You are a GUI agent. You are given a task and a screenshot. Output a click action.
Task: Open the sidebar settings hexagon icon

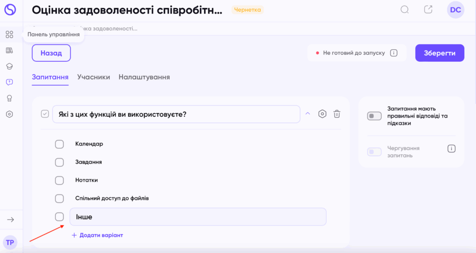point(9,114)
